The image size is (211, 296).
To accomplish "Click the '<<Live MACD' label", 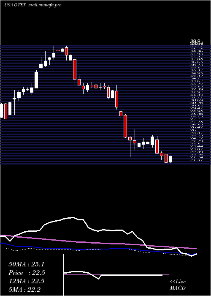I will 178,285.
